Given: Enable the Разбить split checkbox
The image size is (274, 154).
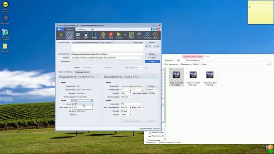Looking at the screenshot, I should (72, 68).
